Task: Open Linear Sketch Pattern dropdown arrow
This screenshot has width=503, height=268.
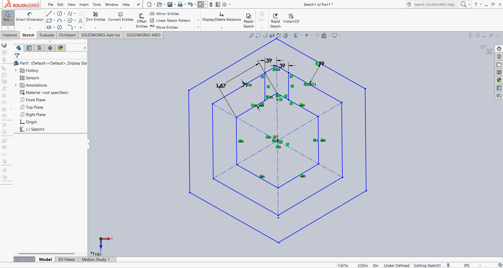Action: point(198,20)
